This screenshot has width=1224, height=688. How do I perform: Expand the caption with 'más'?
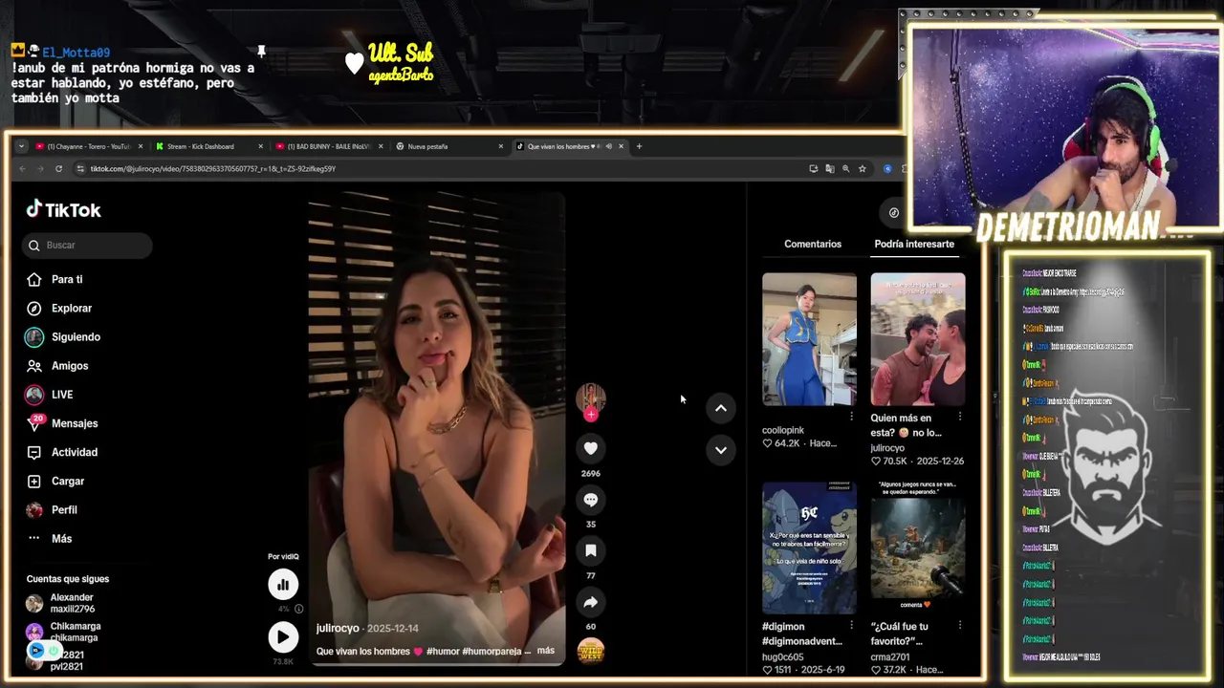(x=545, y=651)
